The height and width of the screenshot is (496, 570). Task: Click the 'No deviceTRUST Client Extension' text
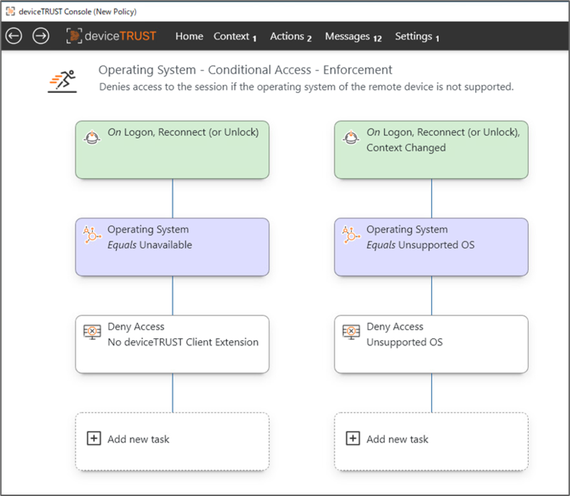coord(183,342)
